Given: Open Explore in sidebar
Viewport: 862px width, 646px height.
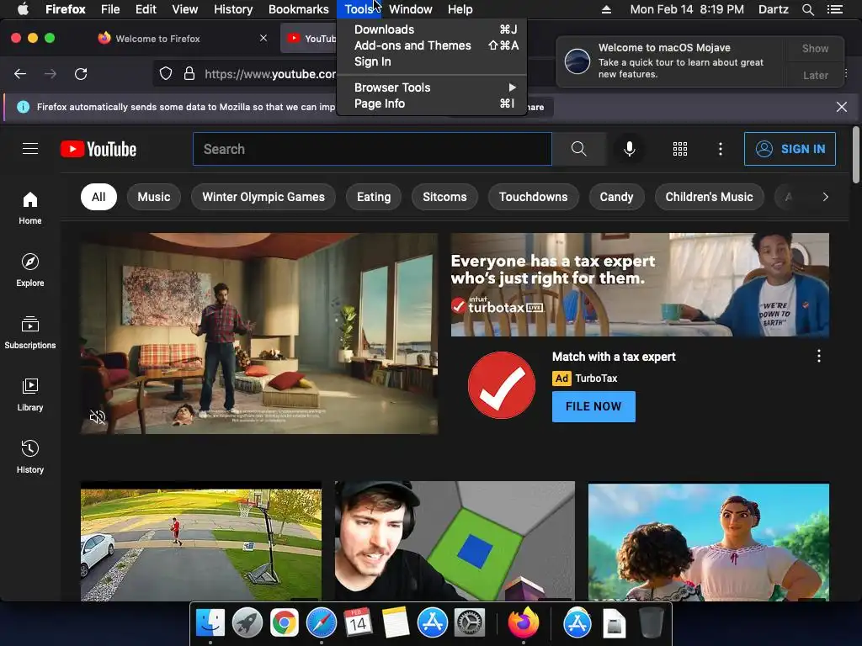Looking at the screenshot, I should 30,270.
